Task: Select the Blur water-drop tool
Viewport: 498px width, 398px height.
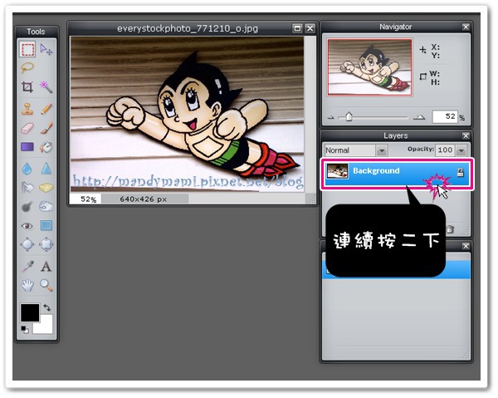Action: coord(27,169)
